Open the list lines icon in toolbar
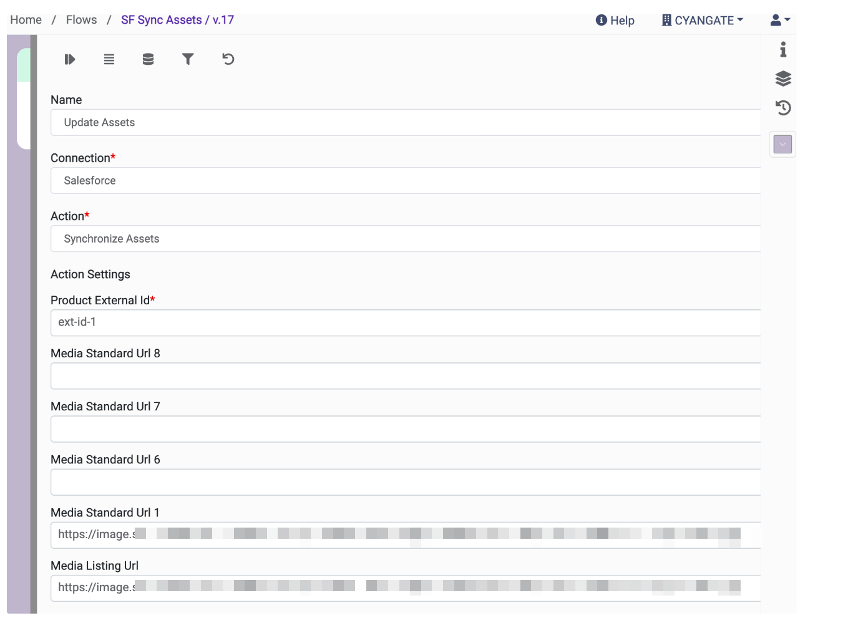Viewport: 843px width, 623px height. [x=109, y=59]
